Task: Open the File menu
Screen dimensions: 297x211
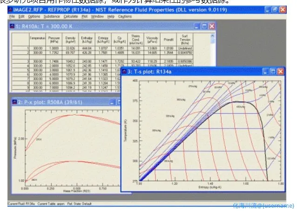Action: pyautogui.click(x=12, y=16)
